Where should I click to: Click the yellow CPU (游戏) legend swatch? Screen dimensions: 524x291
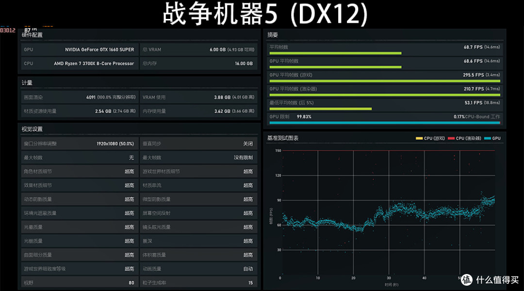click(x=419, y=138)
